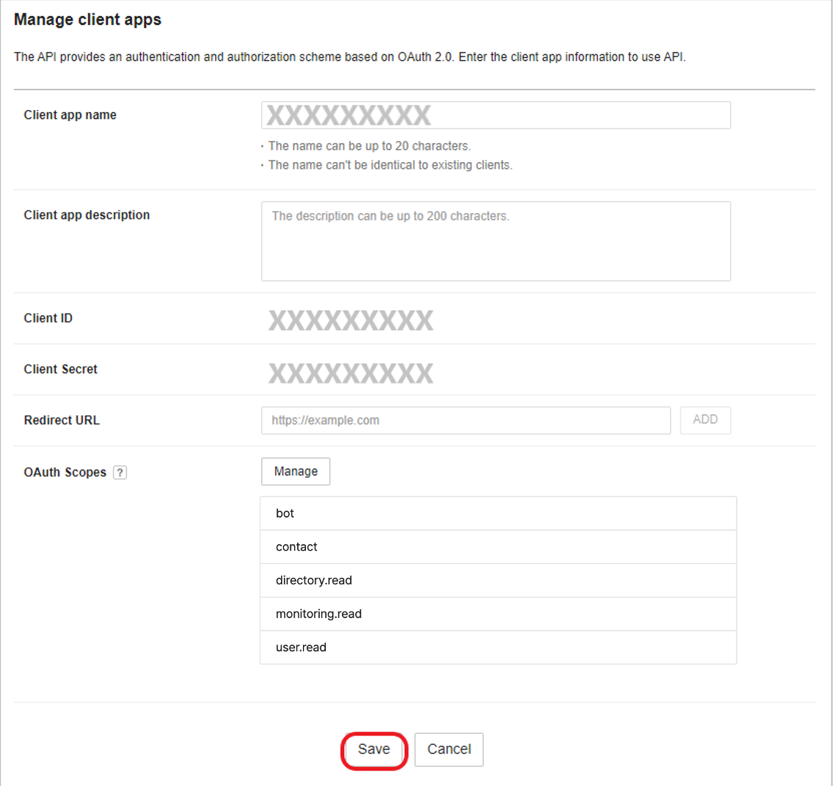The image size is (835, 786).
Task: Click the Client ID value
Action: pos(351,320)
